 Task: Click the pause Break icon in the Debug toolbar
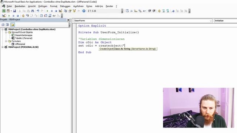pyautogui.click(x=13, y=16)
